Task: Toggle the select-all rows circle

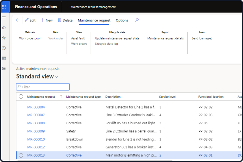Action: (x=21, y=97)
